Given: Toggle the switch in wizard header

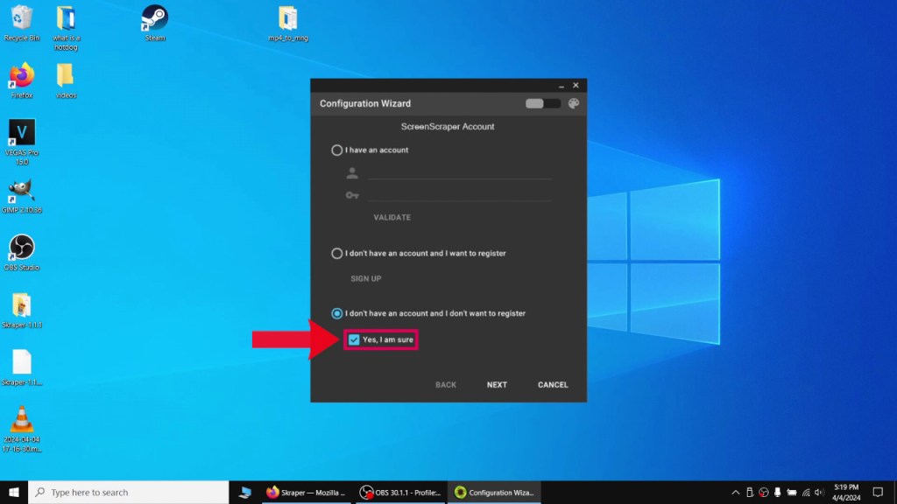Looking at the screenshot, I should [x=541, y=103].
